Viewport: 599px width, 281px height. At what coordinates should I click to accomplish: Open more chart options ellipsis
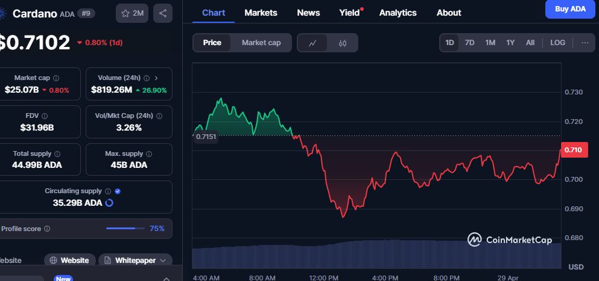pyautogui.click(x=585, y=43)
